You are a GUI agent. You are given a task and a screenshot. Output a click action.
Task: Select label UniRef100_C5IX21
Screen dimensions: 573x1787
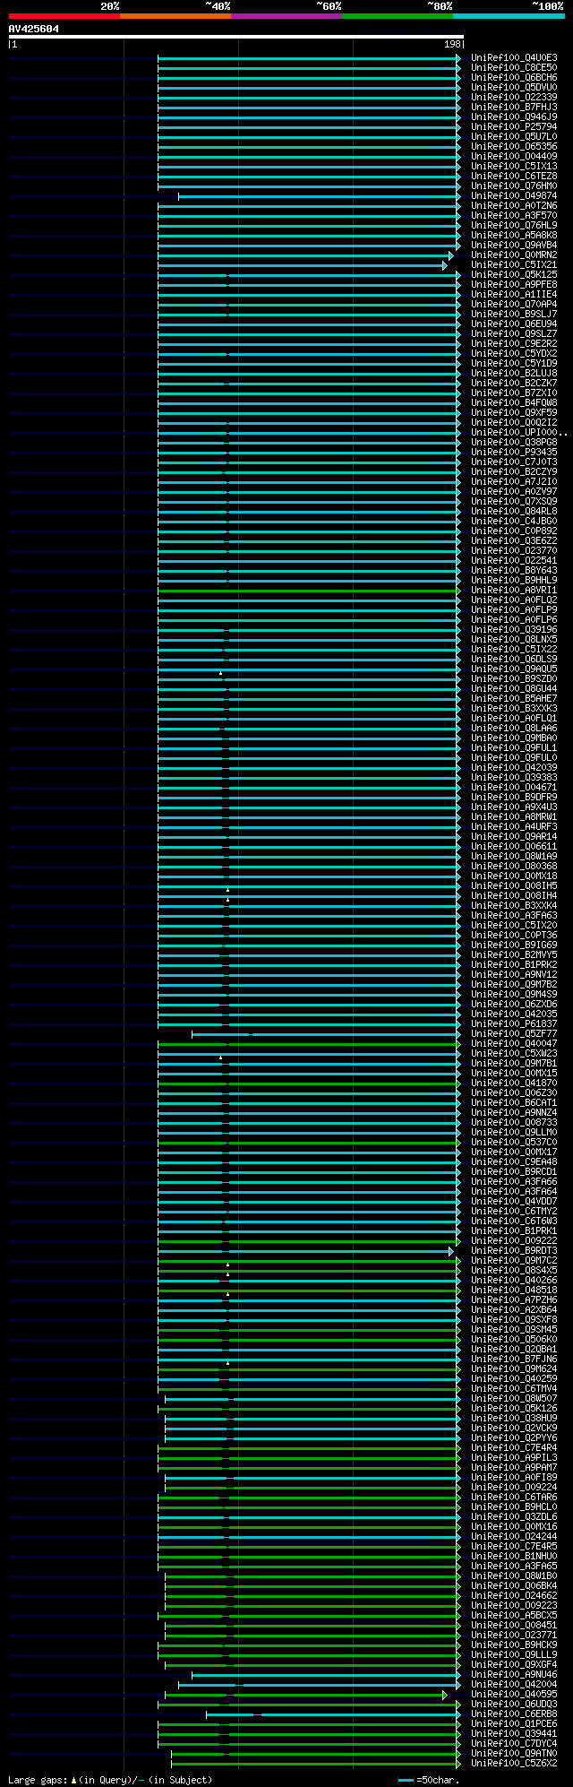[514, 265]
